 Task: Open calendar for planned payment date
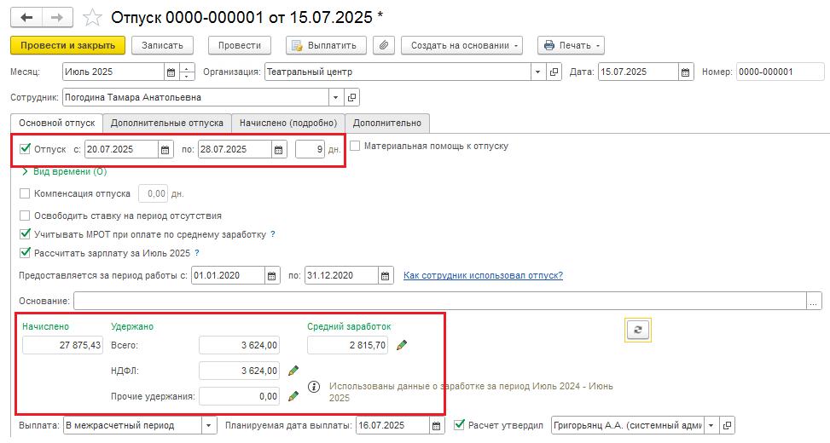(x=436, y=426)
